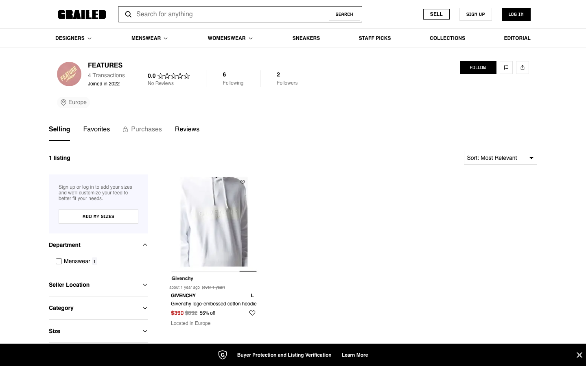Image resolution: width=586 pixels, height=366 pixels.
Task: View the 6 Following list
Action: pyautogui.click(x=233, y=78)
